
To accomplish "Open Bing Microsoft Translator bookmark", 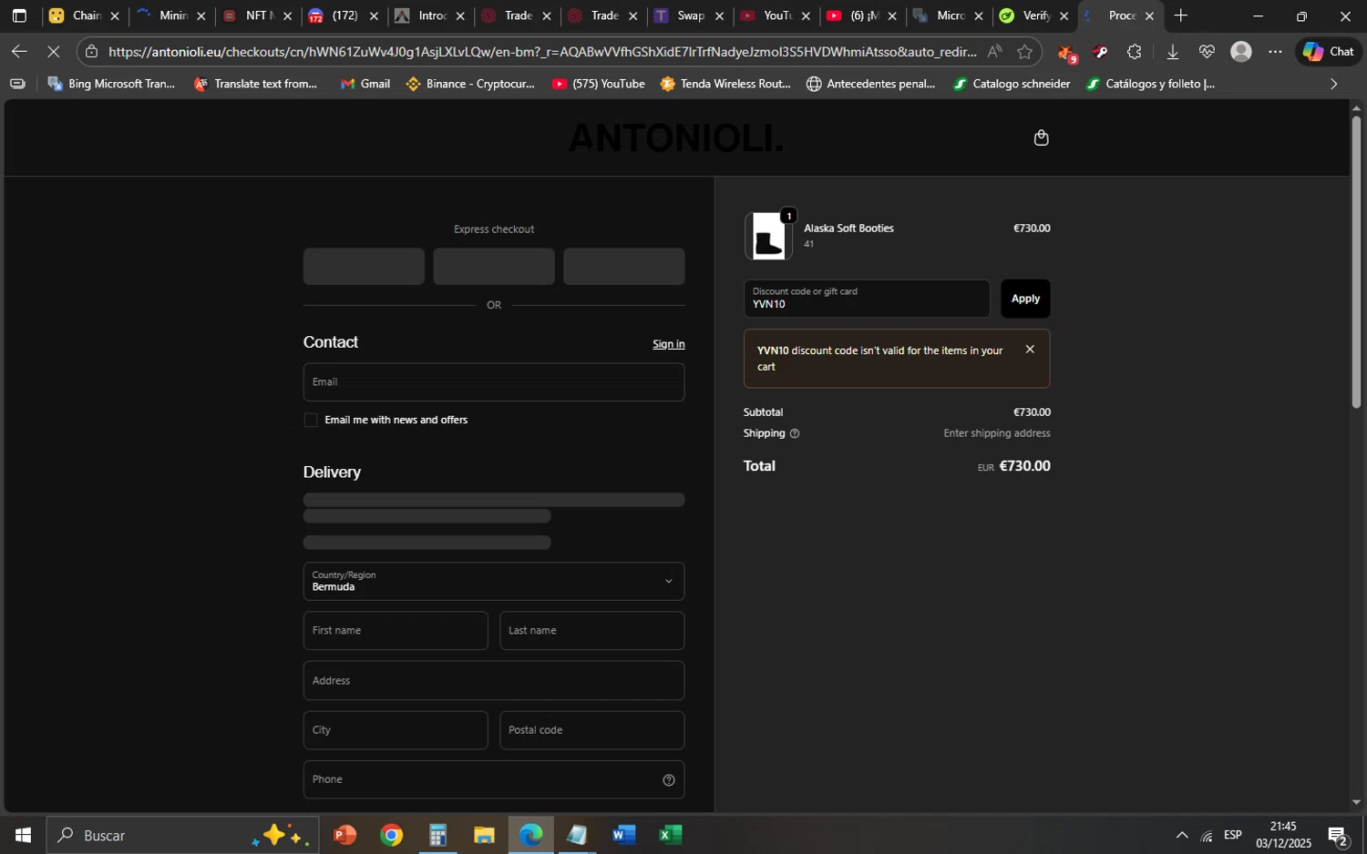I will coord(111,84).
